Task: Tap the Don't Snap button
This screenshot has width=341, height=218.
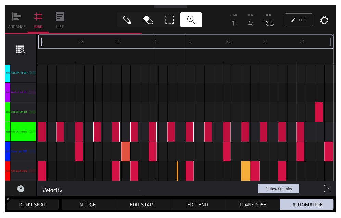Action: 33,205
